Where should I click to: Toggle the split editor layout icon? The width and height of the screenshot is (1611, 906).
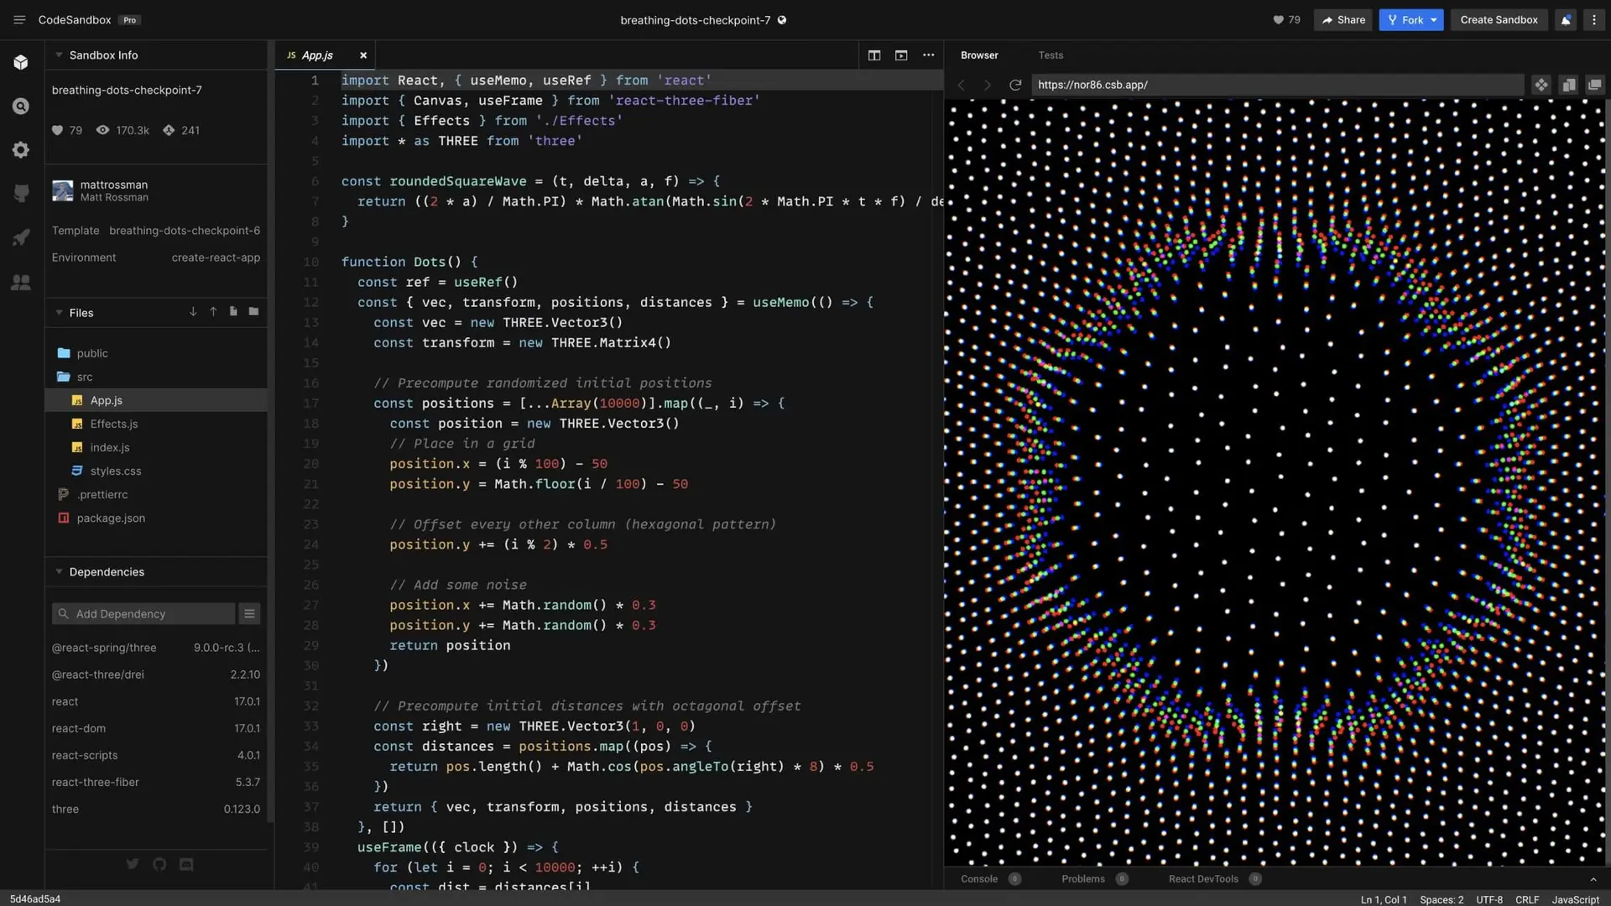pyautogui.click(x=874, y=55)
